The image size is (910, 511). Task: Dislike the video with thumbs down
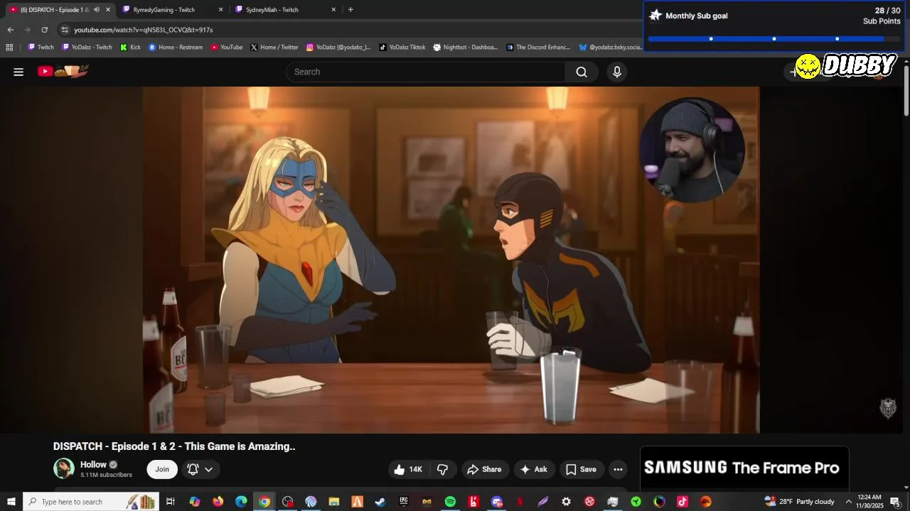[x=442, y=469]
